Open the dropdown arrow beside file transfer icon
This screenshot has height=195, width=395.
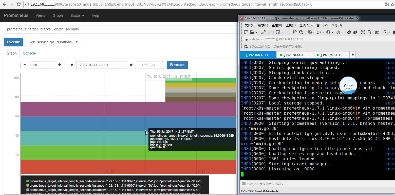pos(323,32)
